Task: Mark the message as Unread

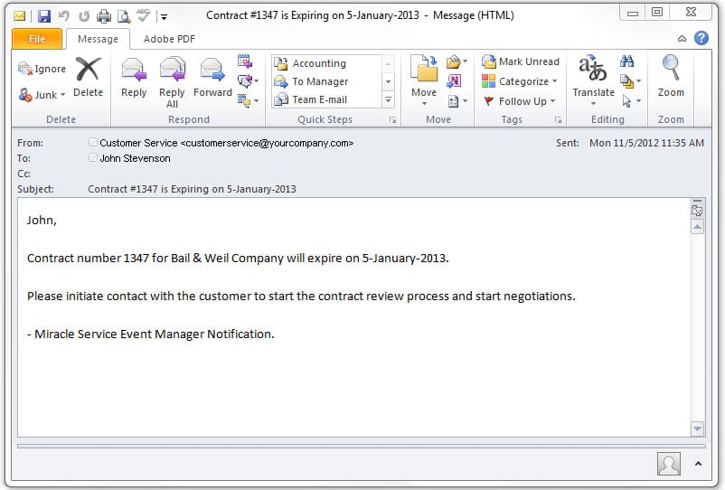Action: [x=521, y=61]
